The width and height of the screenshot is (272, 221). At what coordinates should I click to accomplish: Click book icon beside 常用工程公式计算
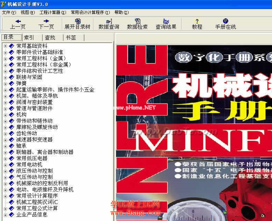click(11, 208)
